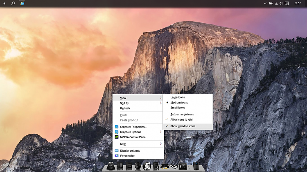The width and height of the screenshot is (307, 172).
Task: Click the Display settings monitor icon
Action: (117, 150)
